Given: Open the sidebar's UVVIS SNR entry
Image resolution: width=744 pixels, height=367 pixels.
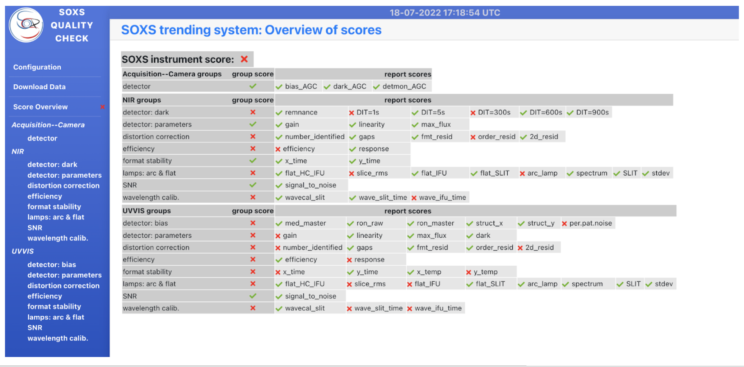Looking at the screenshot, I should [35, 327].
